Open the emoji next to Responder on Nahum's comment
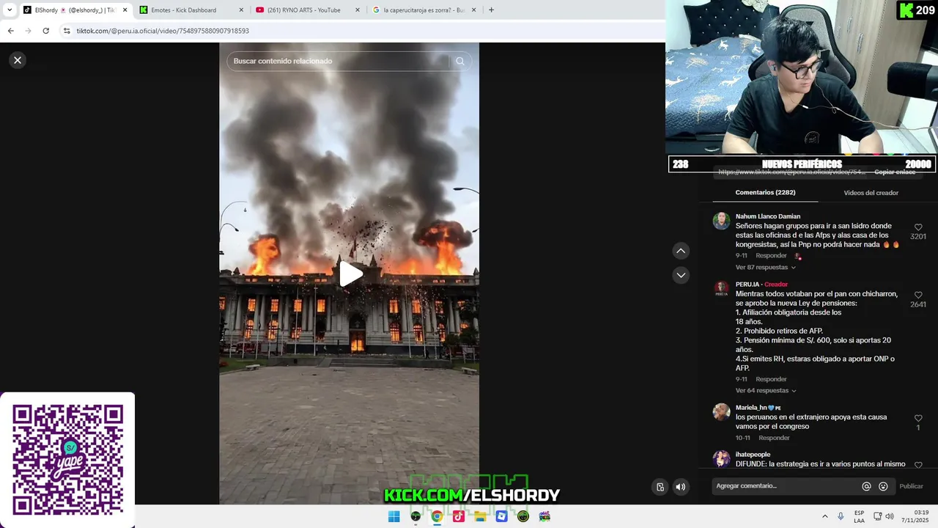Viewport: 938px width, 528px height. (797, 256)
